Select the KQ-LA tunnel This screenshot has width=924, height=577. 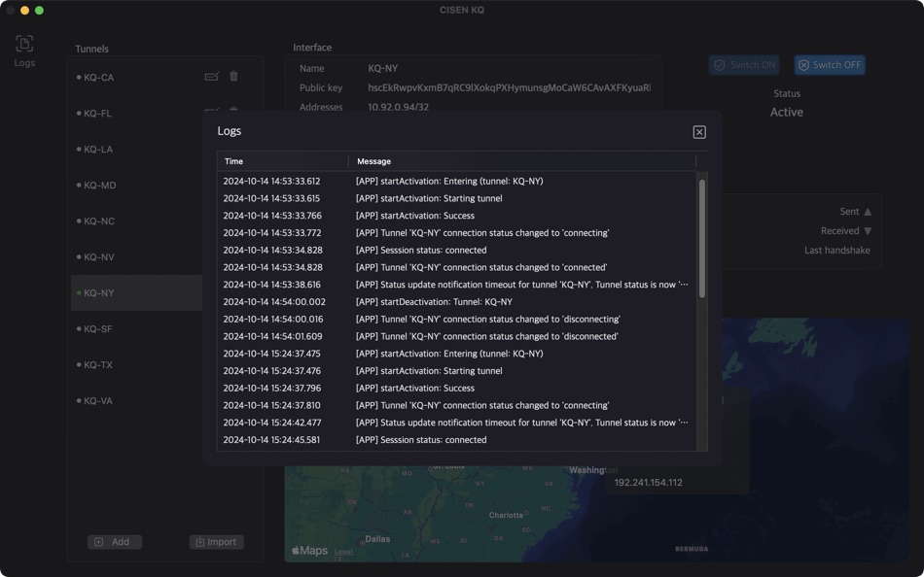tap(137, 149)
